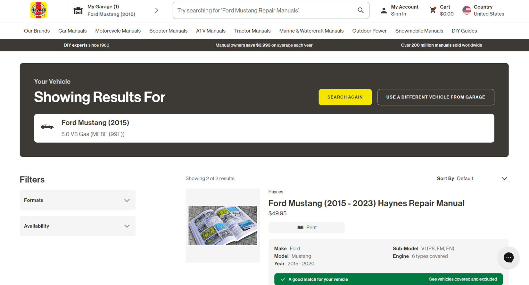
Task: Open the Car Manuals menu
Action: (x=72, y=31)
